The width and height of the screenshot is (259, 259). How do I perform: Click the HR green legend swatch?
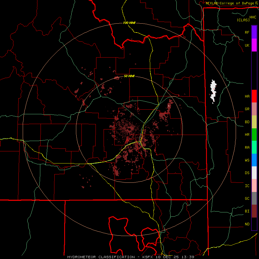point(254,134)
